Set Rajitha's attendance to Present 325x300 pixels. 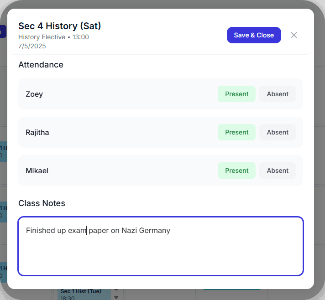pyautogui.click(x=236, y=132)
